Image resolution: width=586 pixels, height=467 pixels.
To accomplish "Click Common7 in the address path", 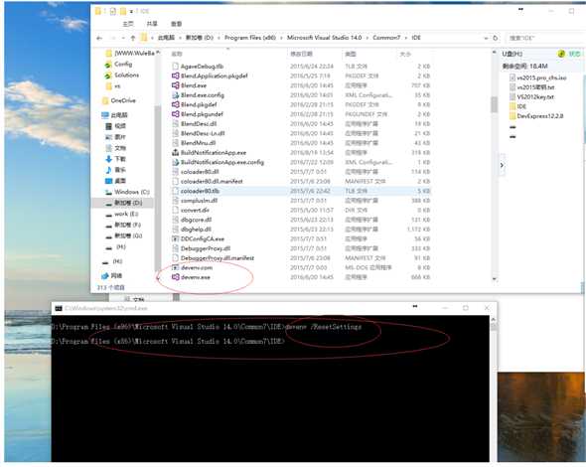I will [x=386, y=38].
